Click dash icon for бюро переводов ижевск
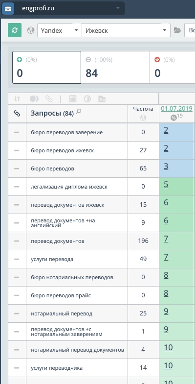This screenshot has height=384, width=195. click(17, 150)
